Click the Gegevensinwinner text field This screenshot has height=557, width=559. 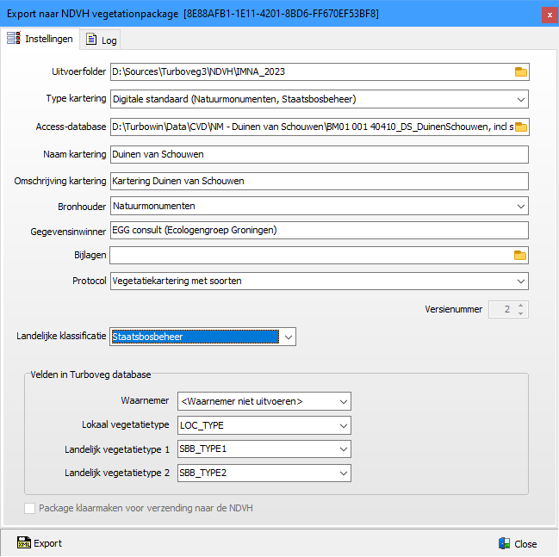(319, 230)
